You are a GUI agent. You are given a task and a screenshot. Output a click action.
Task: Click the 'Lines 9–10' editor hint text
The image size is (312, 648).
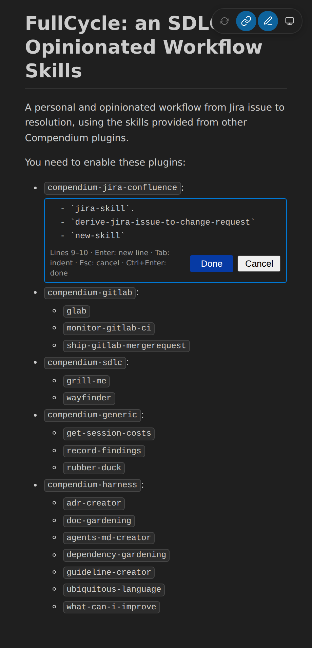point(110,263)
